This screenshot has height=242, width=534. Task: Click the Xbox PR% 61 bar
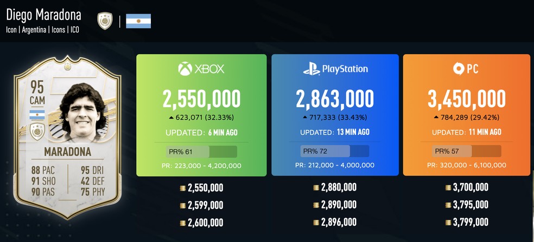201,151
